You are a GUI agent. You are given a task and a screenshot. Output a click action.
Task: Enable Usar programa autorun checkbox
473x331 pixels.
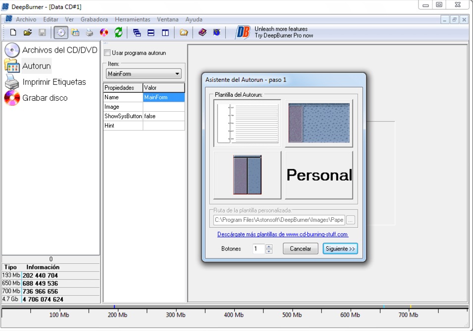point(107,53)
